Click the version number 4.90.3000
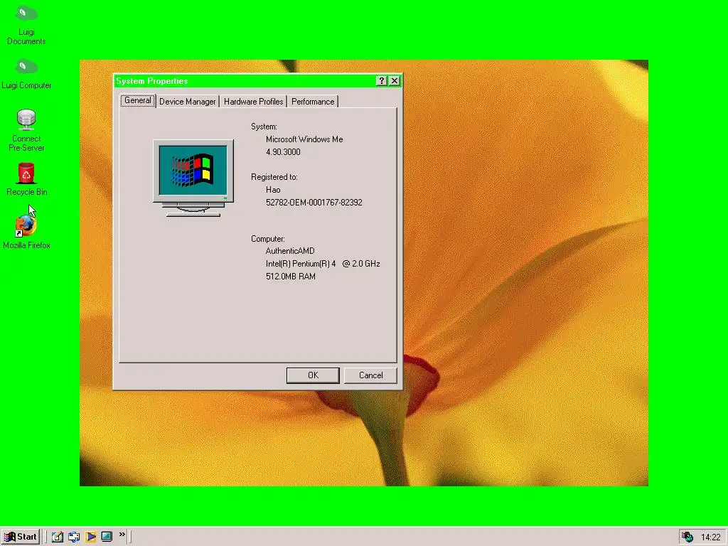 tap(283, 152)
